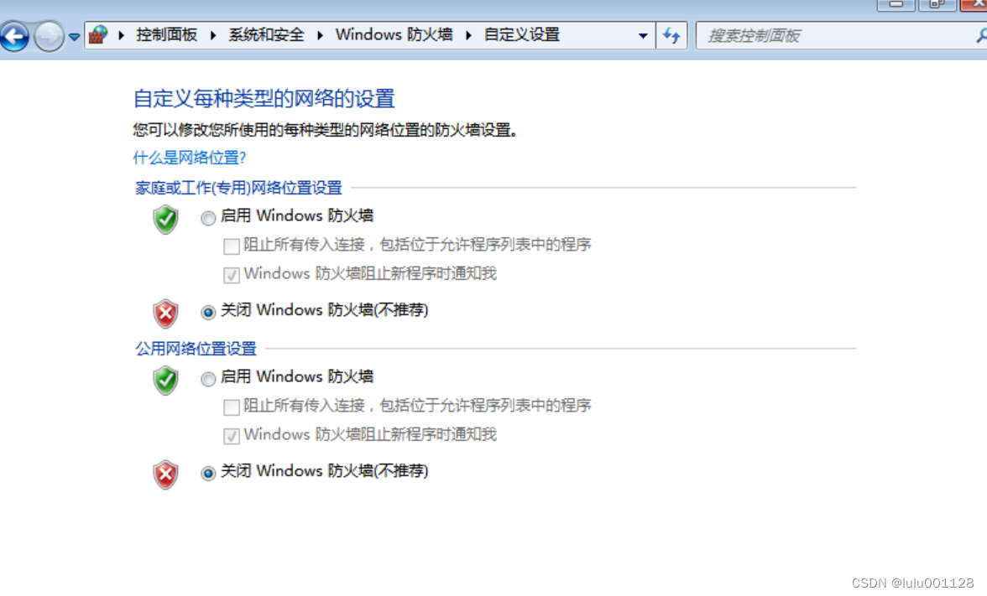Click the Forward navigation arrow button
Screen dimensions: 987x596
[49, 37]
